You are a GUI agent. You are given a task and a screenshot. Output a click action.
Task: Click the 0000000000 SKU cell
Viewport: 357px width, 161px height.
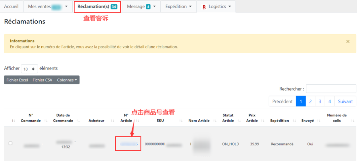tap(155, 144)
